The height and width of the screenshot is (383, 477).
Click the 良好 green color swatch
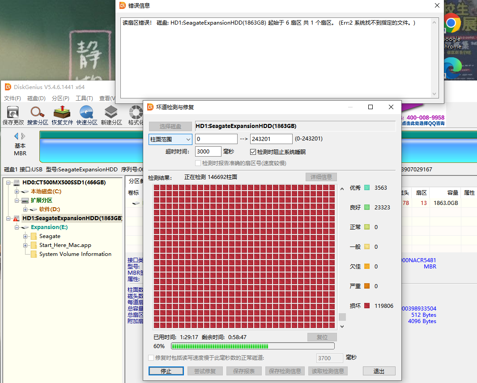coord(367,208)
